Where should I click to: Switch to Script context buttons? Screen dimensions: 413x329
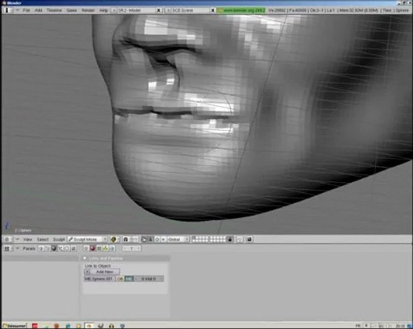tap(48, 249)
